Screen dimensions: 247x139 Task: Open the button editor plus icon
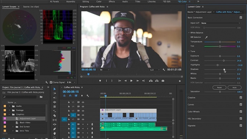180,81
